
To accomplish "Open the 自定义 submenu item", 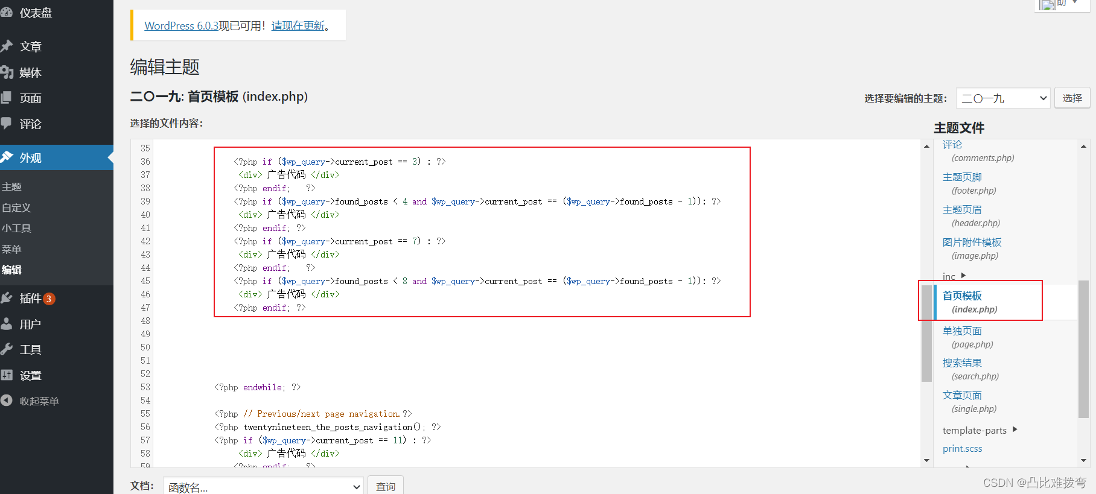I will coord(16,207).
